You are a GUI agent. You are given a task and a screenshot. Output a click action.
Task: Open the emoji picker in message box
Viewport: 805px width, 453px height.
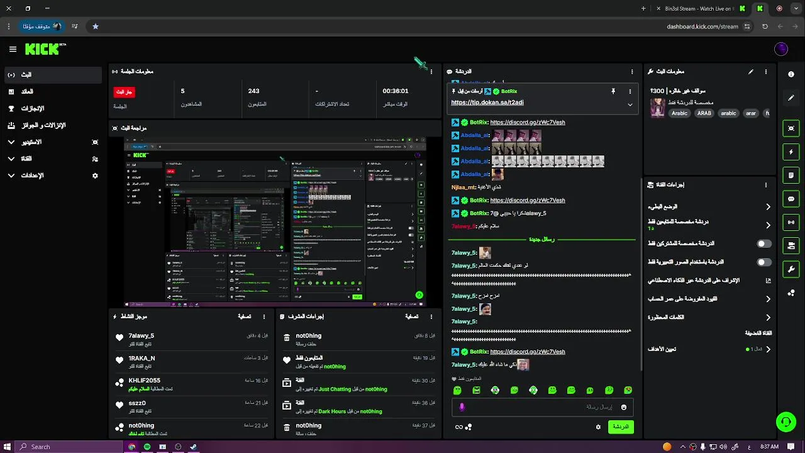coord(624,407)
